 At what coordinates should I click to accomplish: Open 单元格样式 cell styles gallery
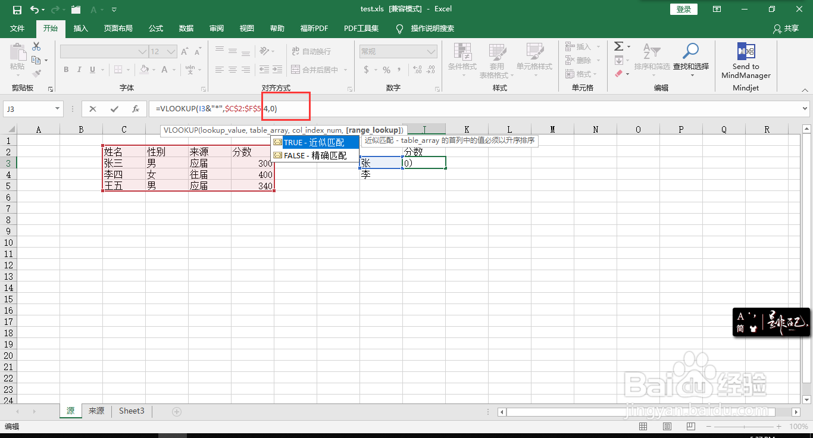click(x=534, y=60)
